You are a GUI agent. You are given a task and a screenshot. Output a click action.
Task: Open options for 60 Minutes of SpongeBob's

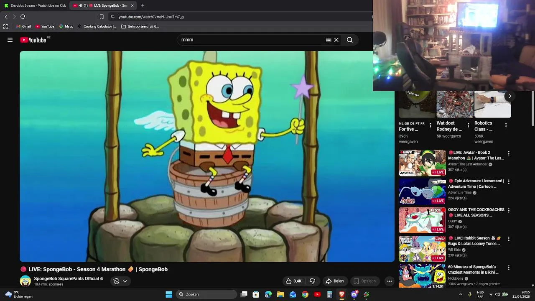click(509, 268)
